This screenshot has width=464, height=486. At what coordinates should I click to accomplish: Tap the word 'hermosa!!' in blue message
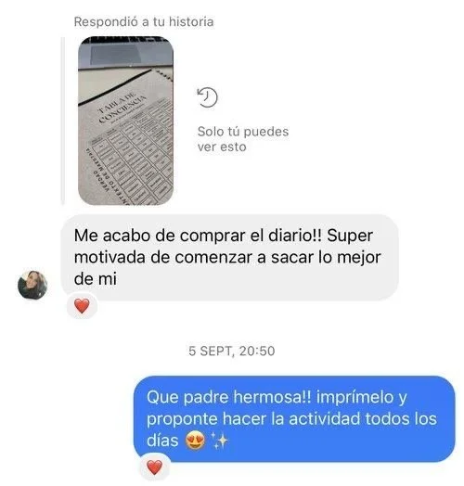272,397
